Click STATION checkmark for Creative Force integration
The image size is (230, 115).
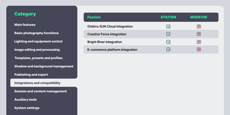tap(168, 34)
